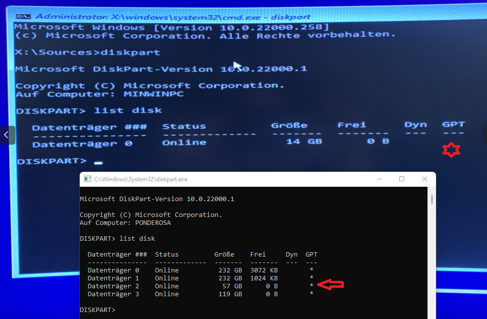Click the GPT header in the cmd.exe window
This screenshot has width=487, height=319.
453,124
